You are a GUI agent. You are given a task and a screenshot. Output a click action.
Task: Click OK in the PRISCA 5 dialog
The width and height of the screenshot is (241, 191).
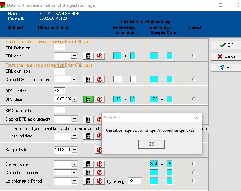click(151, 144)
